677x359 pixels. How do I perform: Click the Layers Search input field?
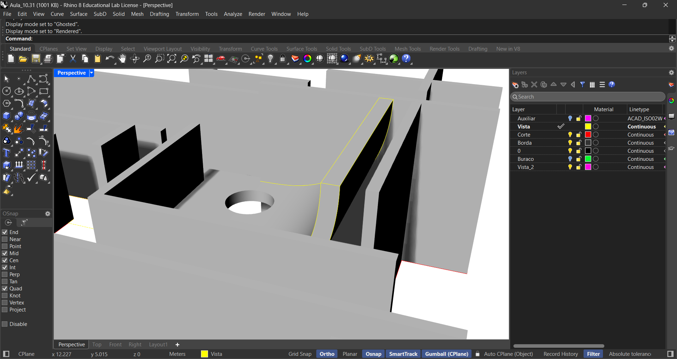587,97
